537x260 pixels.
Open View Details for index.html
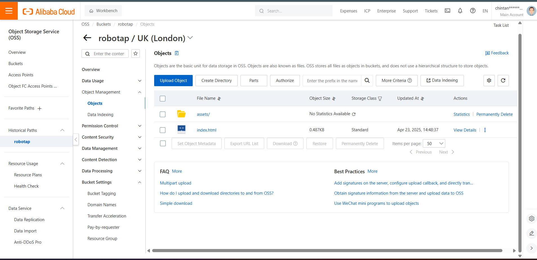pyautogui.click(x=465, y=130)
